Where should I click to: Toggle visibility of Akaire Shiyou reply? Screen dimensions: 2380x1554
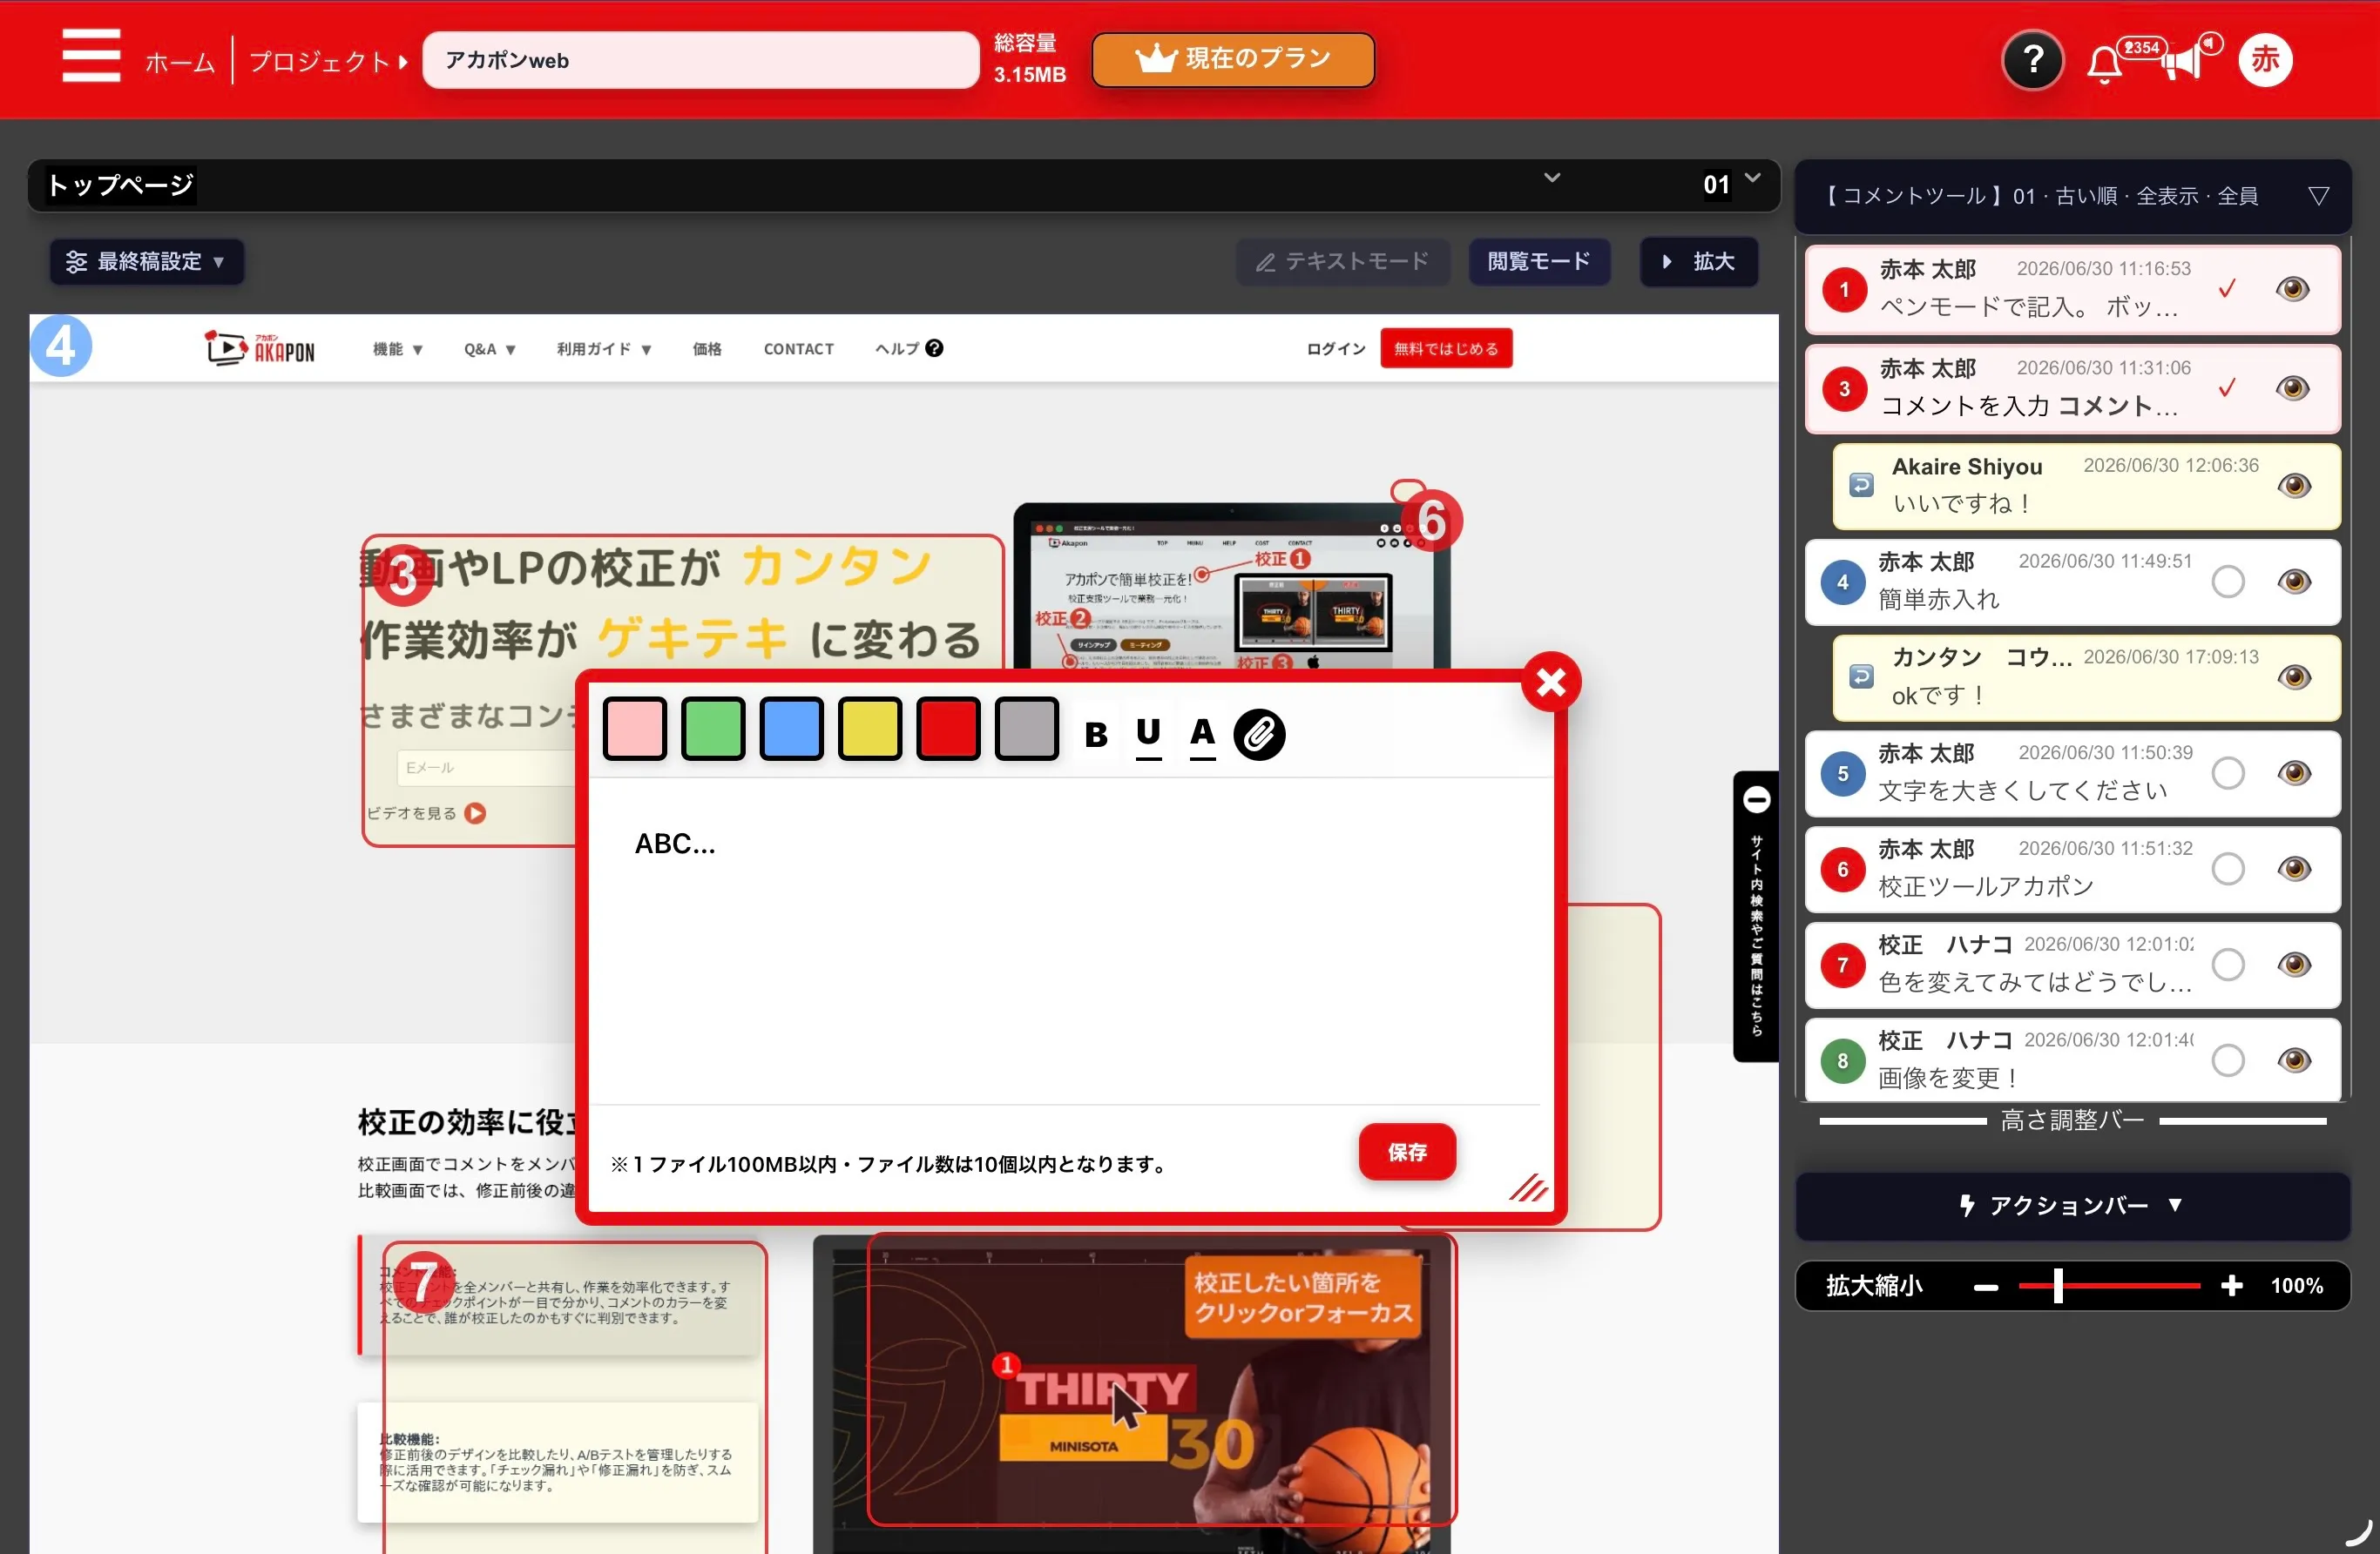coord(2294,486)
